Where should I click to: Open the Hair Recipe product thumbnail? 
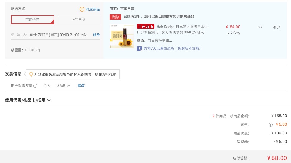click(122, 36)
